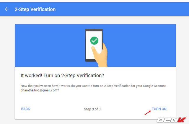
Task: Click the "Google Account" words in the description
Action: (x=154, y=86)
